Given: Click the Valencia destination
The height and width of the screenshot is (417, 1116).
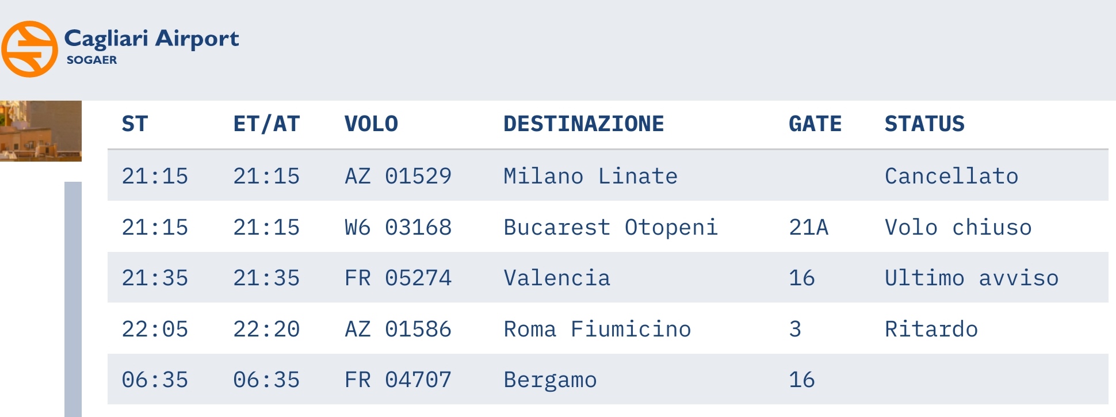Looking at the screenshot, I should (x=556, y=278).
